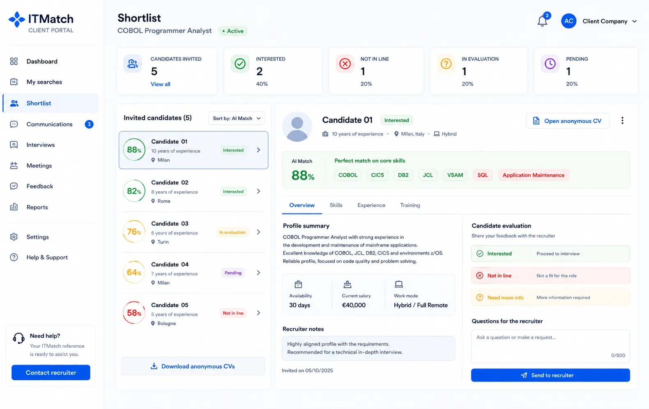Click Contact recruiter button
649x409 pixels.
[x=51, y=372]
